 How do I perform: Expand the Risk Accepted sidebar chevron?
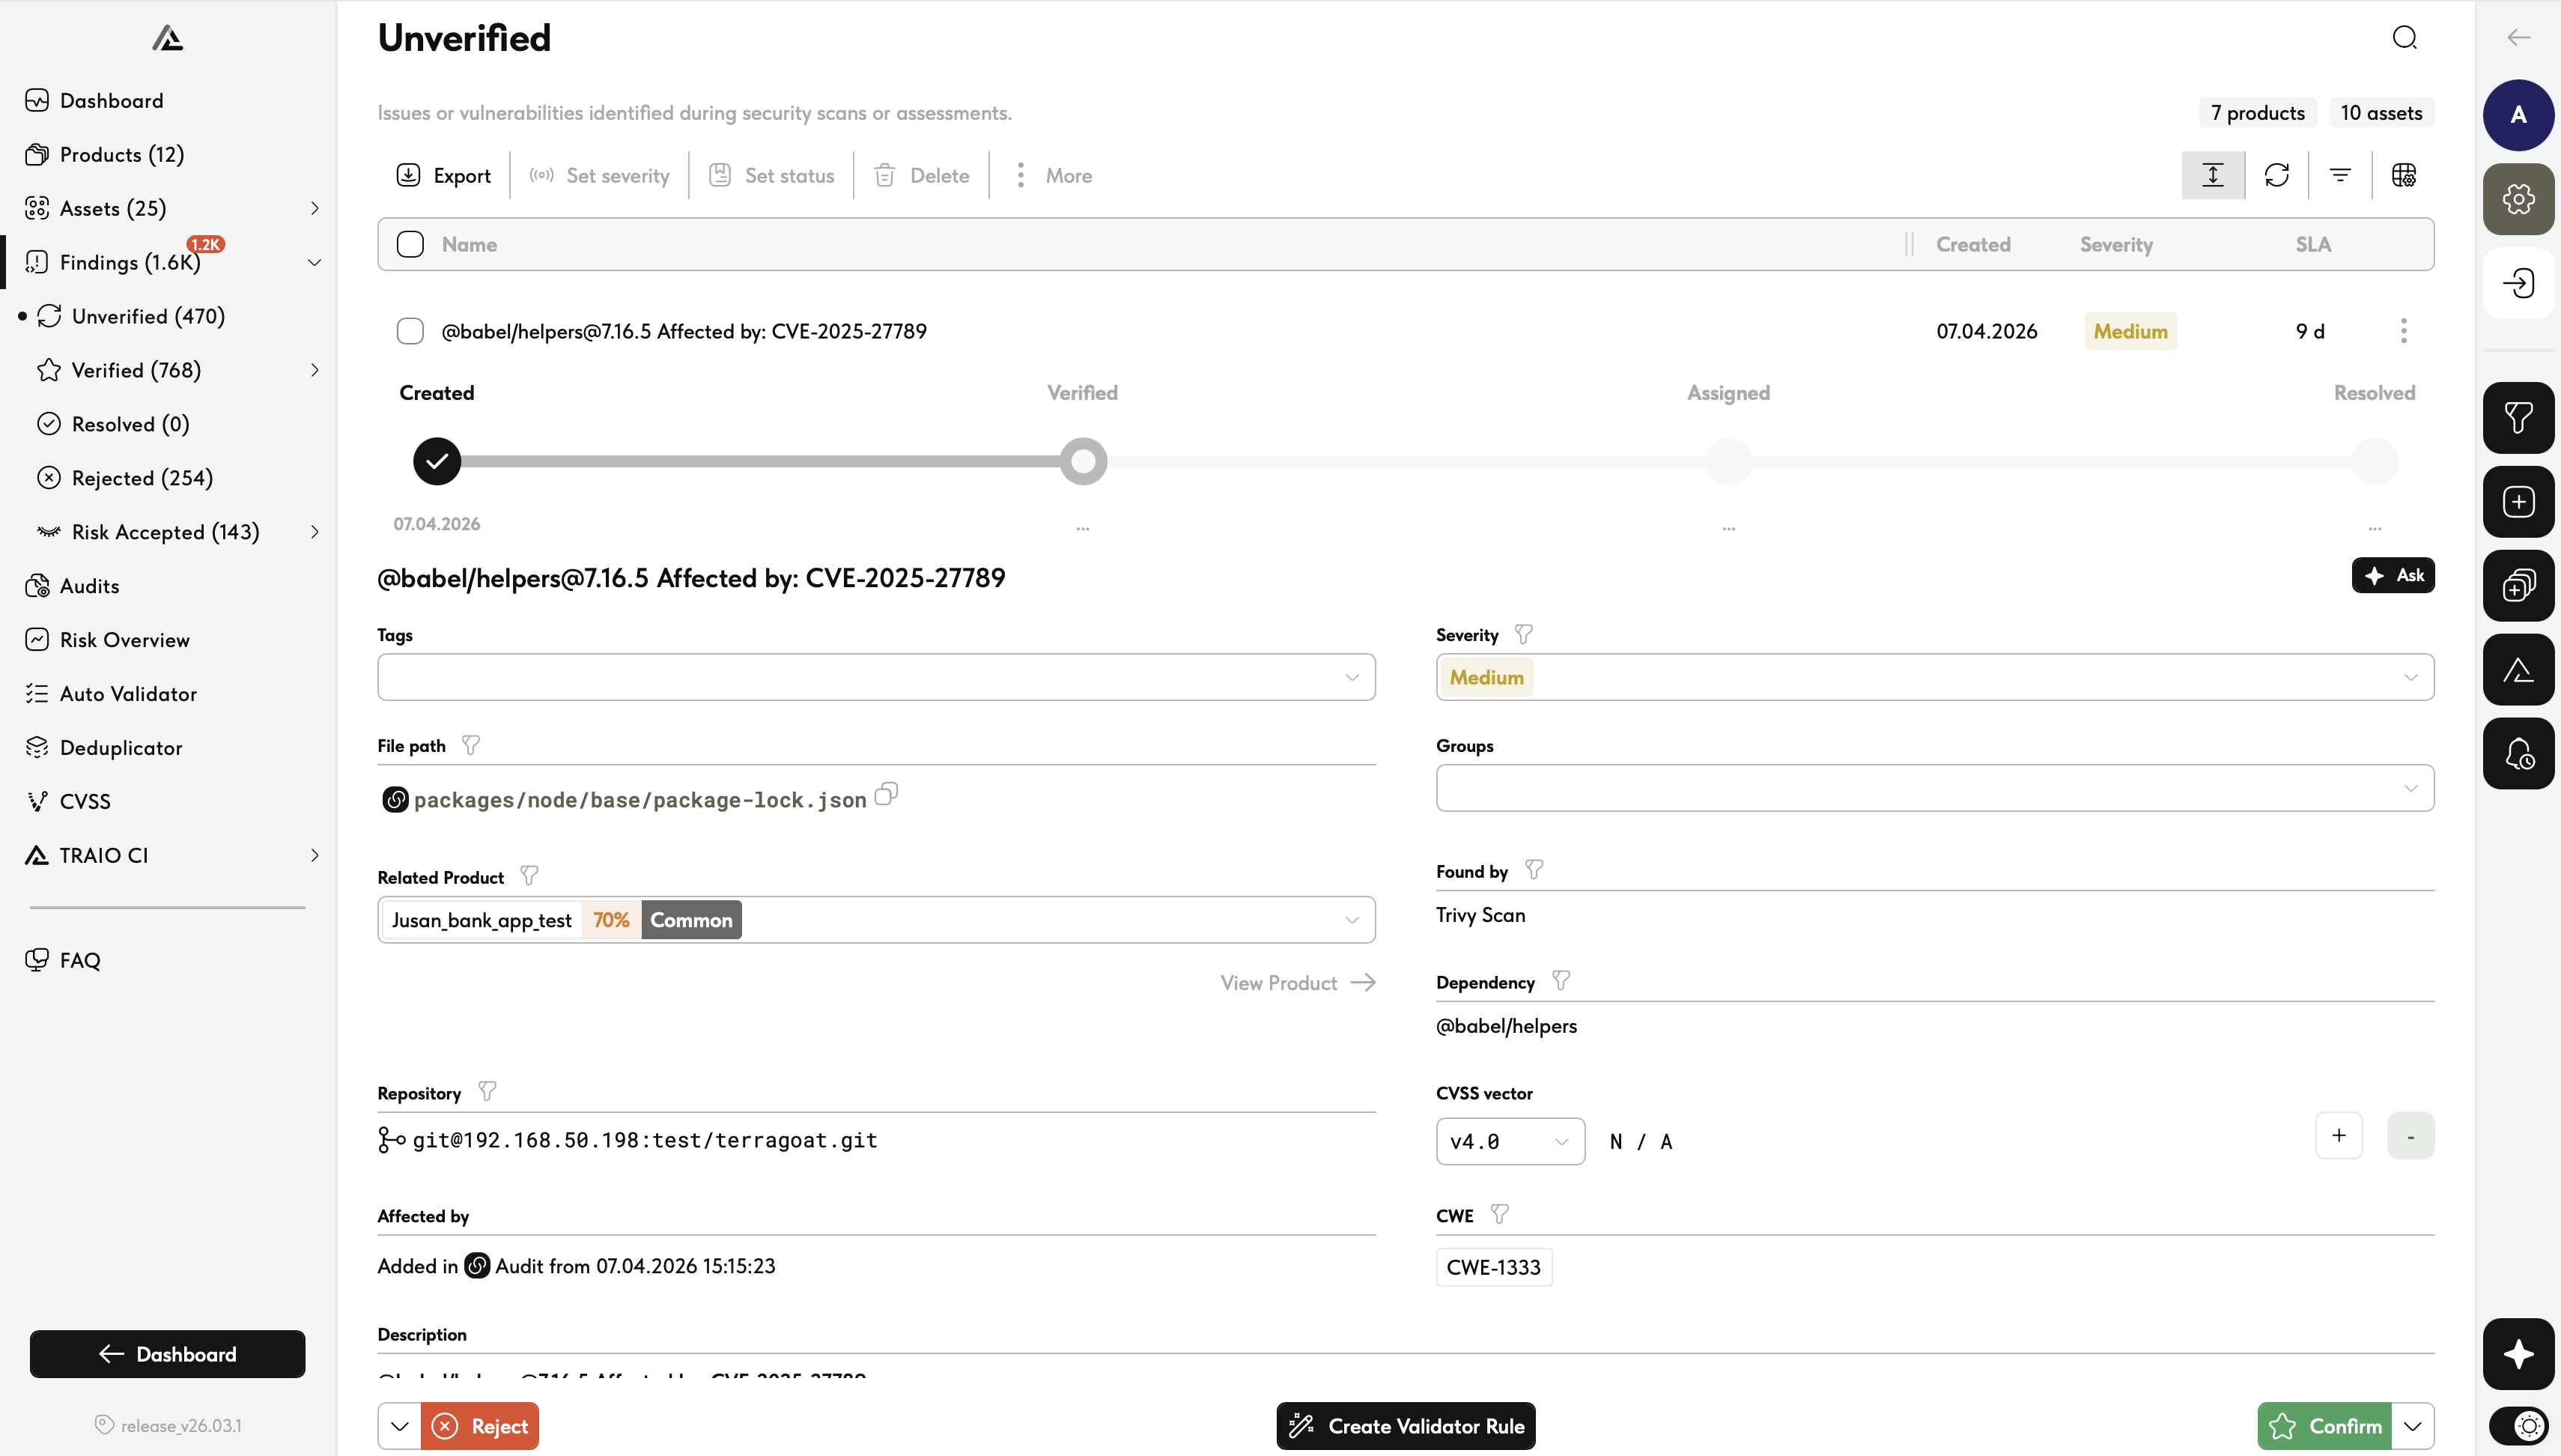[315, 532]
